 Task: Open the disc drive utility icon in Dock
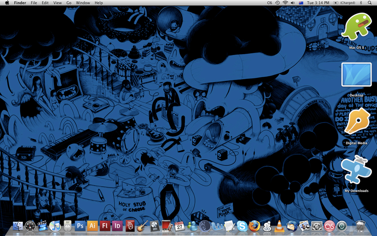pyautogui.click(x=155, y=226)
